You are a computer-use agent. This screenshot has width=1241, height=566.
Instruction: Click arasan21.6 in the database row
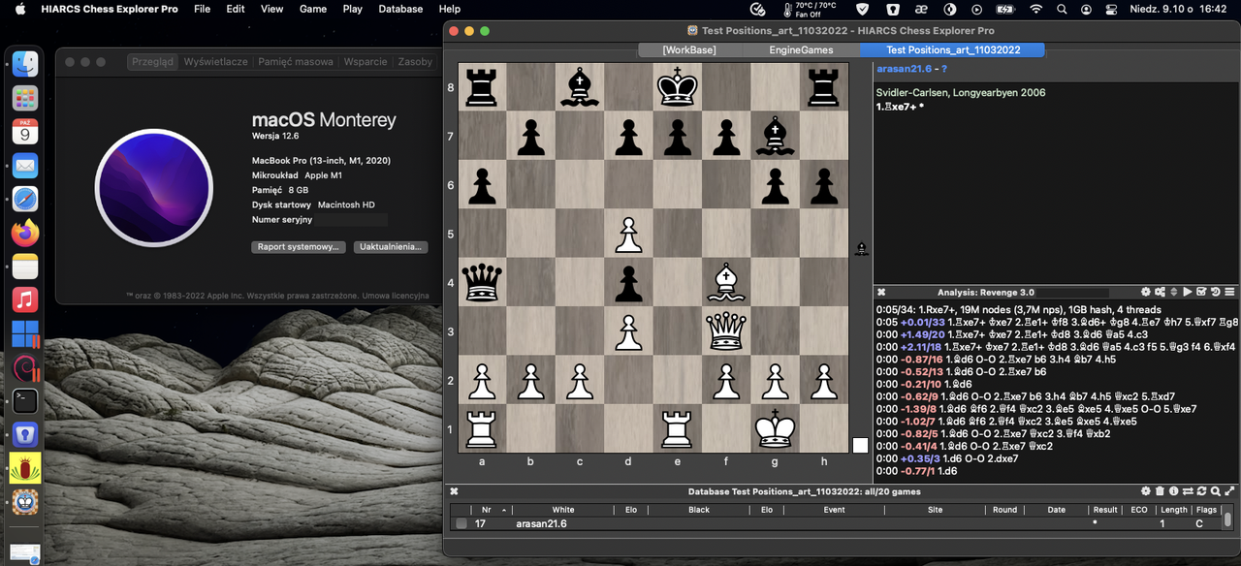coord(541,523)
